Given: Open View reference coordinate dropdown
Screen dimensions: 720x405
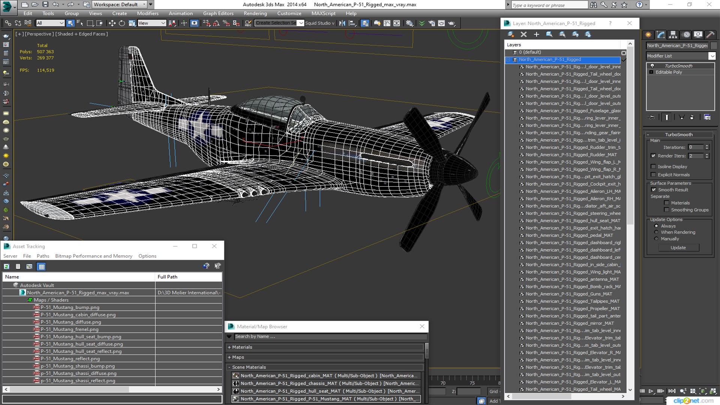Looking at the screenshot, I should 152,23.
